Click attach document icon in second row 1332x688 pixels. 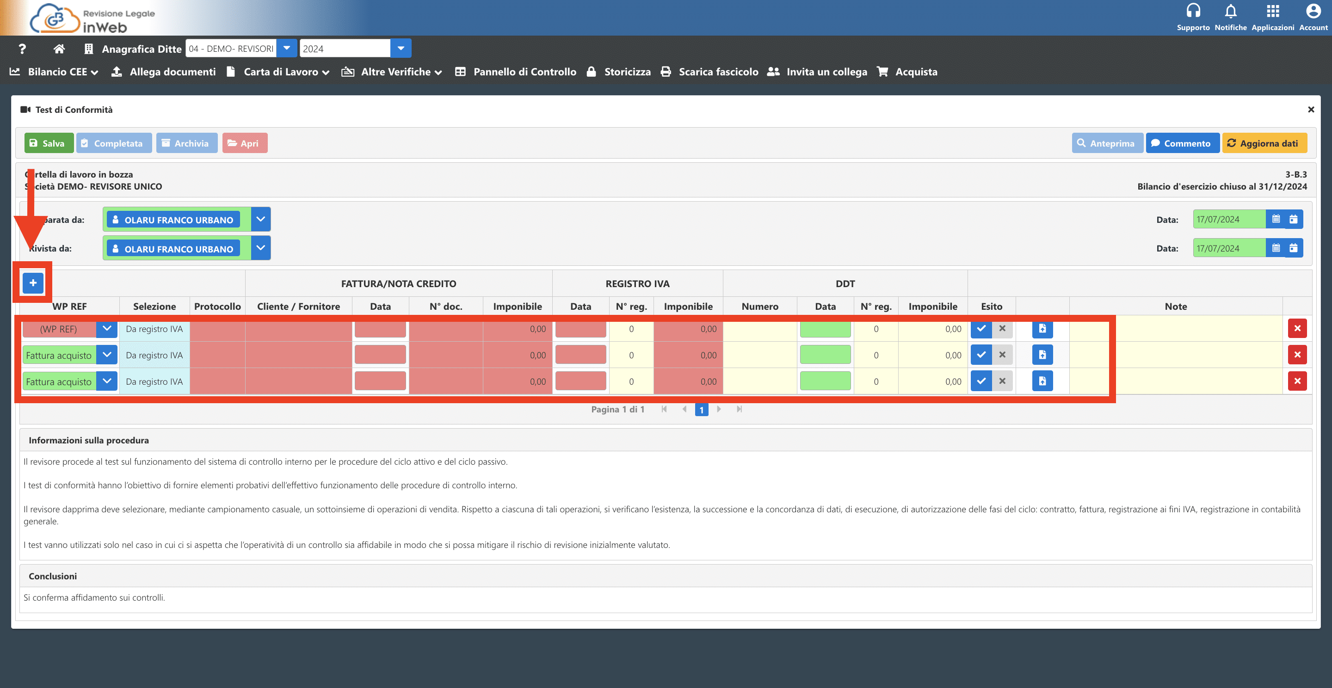coord(1042,355)
